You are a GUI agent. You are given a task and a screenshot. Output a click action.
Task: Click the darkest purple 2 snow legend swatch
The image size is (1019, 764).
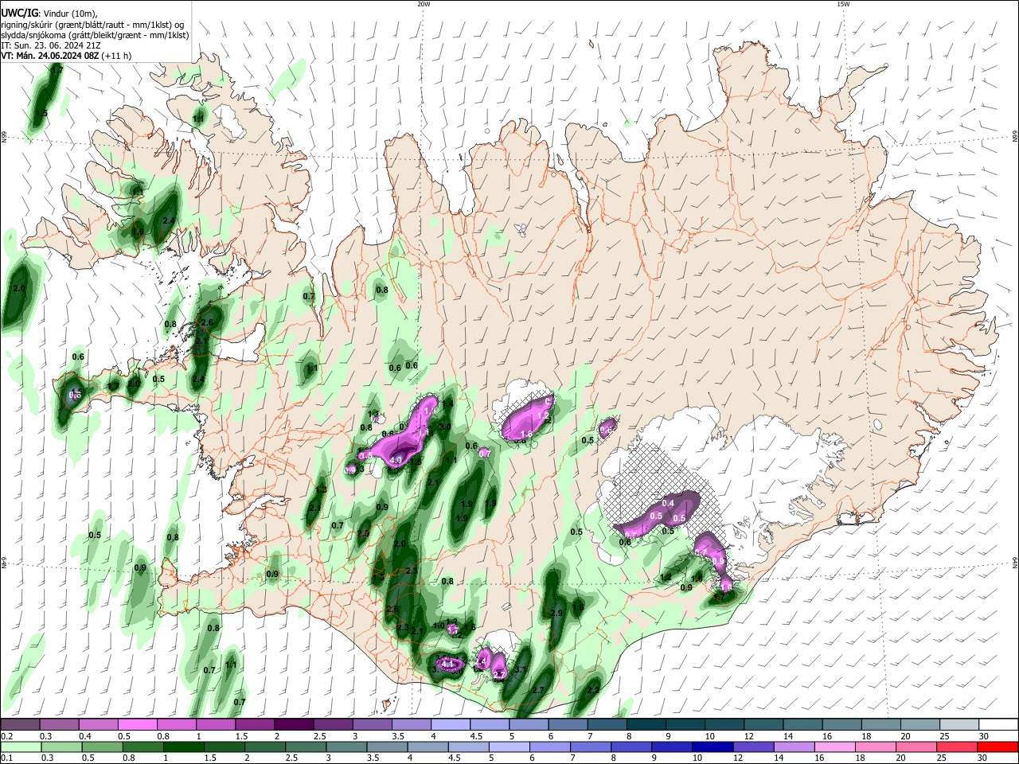pyautogui.click(x=294, y=725)
